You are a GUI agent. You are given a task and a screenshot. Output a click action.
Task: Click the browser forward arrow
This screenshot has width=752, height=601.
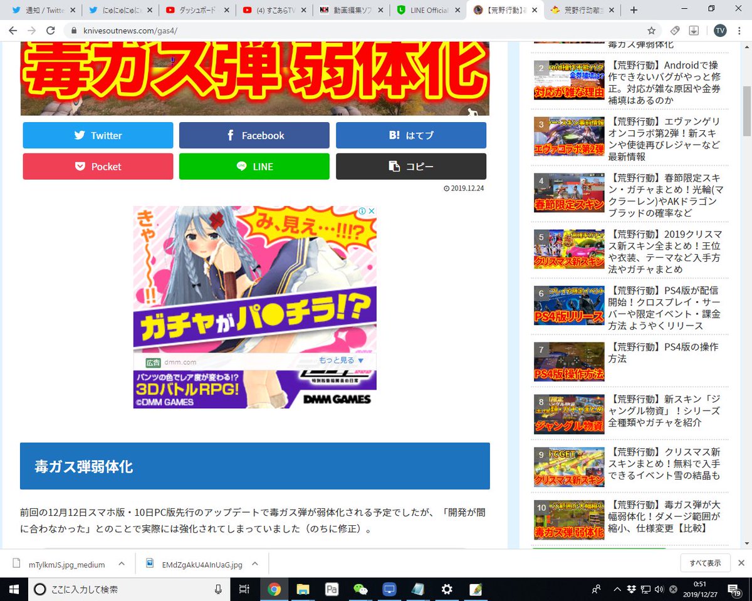[x=32, y=30]
